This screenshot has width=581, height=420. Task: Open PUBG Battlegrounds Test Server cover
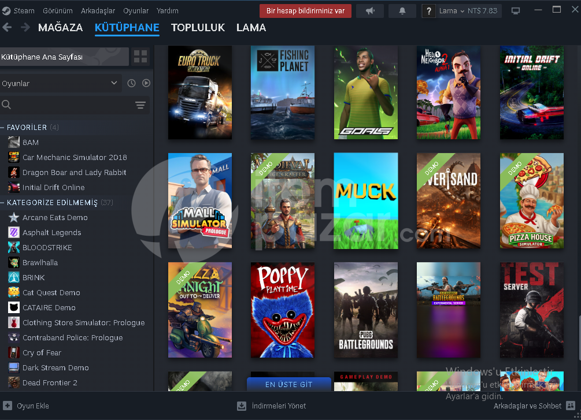(532, 310)
